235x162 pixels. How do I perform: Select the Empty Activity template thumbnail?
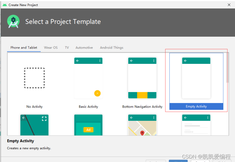click(196, 78)
